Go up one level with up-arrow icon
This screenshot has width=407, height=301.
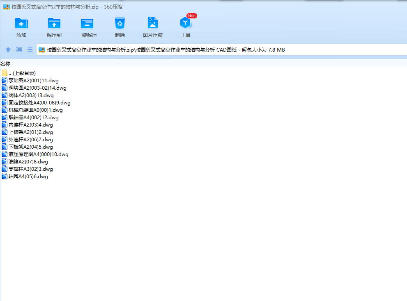pos(8,50)
